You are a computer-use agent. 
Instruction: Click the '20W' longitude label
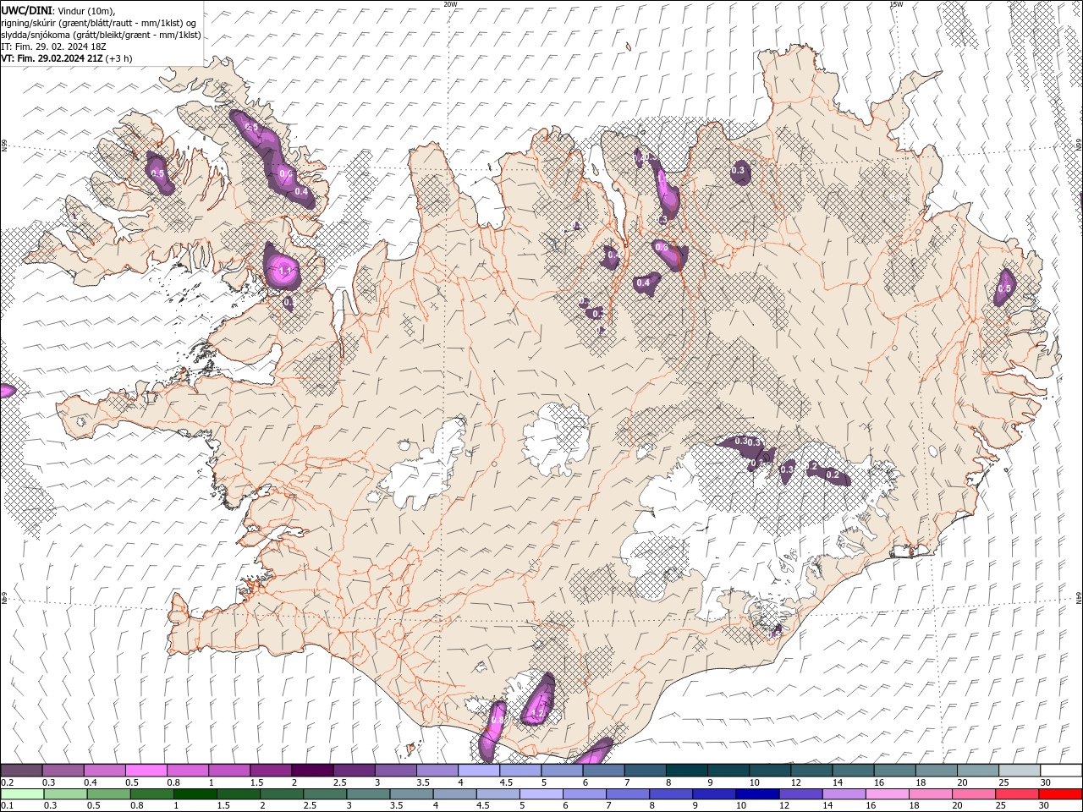451,4
